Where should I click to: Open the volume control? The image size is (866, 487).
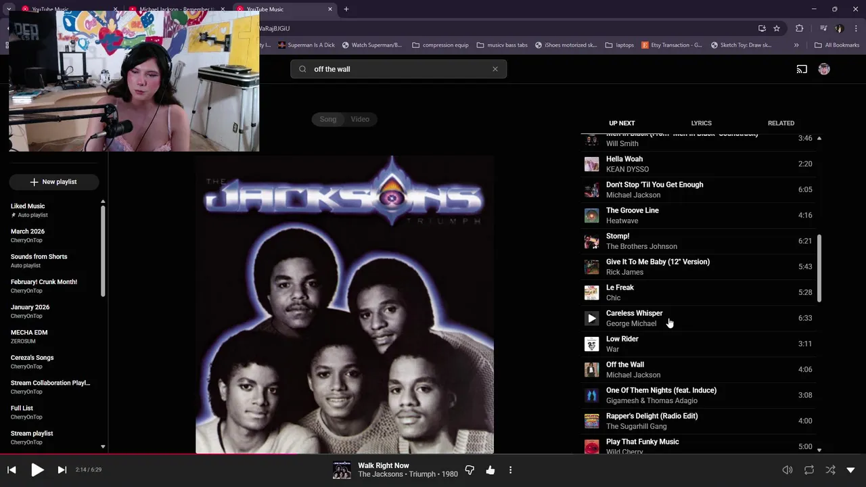click(788, 470)
